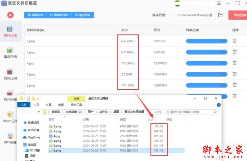Screen dimensions: 247x161
Task: Delete 2.png row with trash icon
Action: pos(235,41)
